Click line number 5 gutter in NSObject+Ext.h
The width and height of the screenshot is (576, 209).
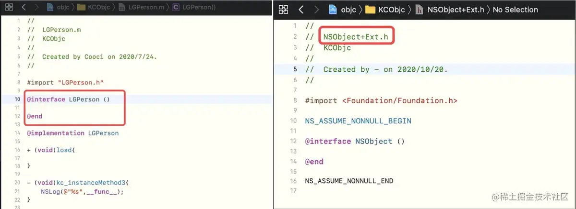point(295,69)
